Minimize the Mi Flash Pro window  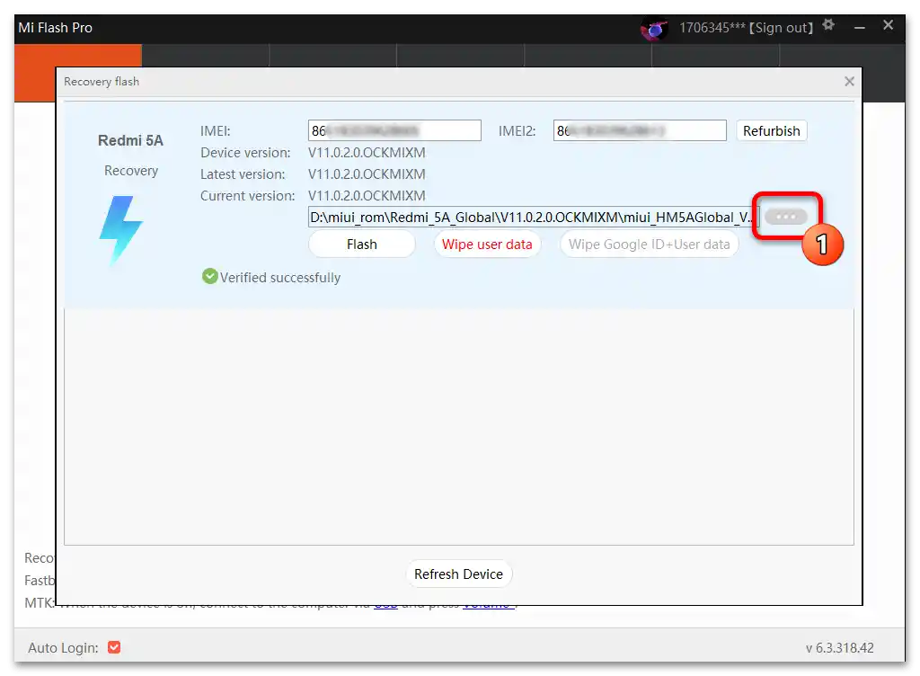pos(860,27)
